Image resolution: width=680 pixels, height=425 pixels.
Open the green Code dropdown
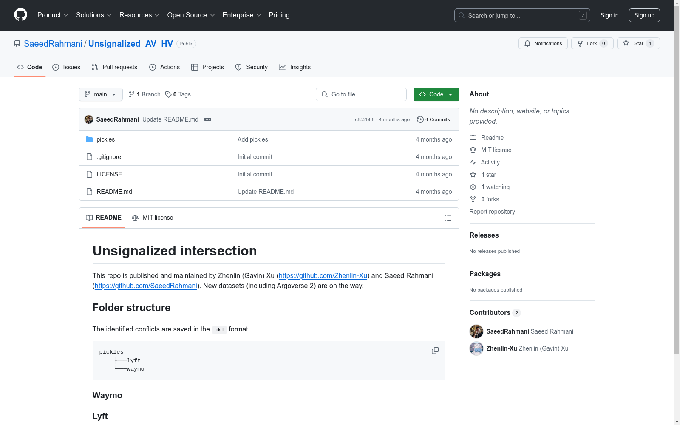436,94
